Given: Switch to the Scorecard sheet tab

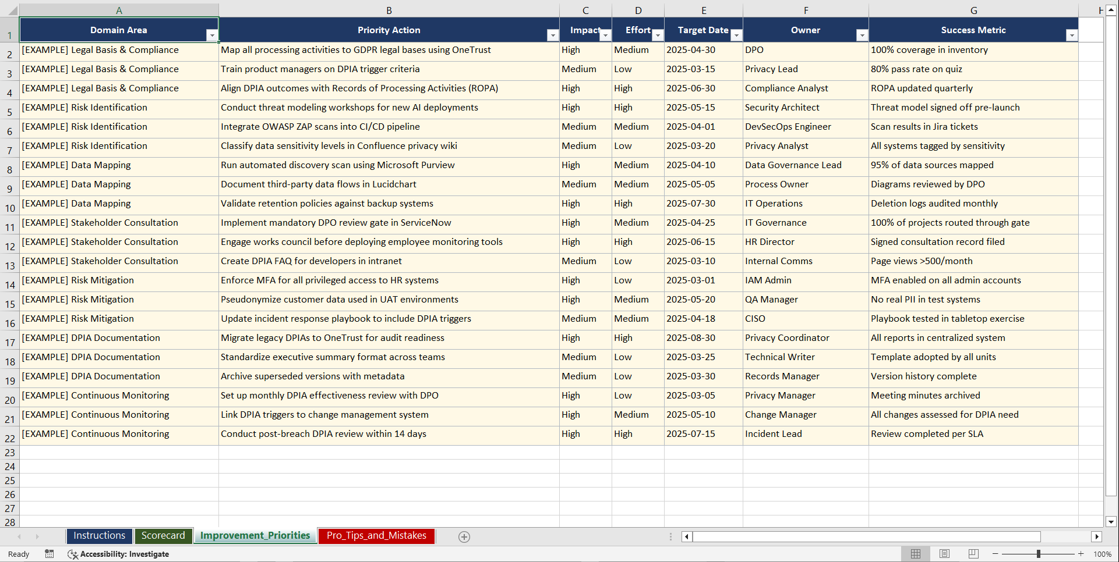Looking at the screenshot, I should 164,536.
